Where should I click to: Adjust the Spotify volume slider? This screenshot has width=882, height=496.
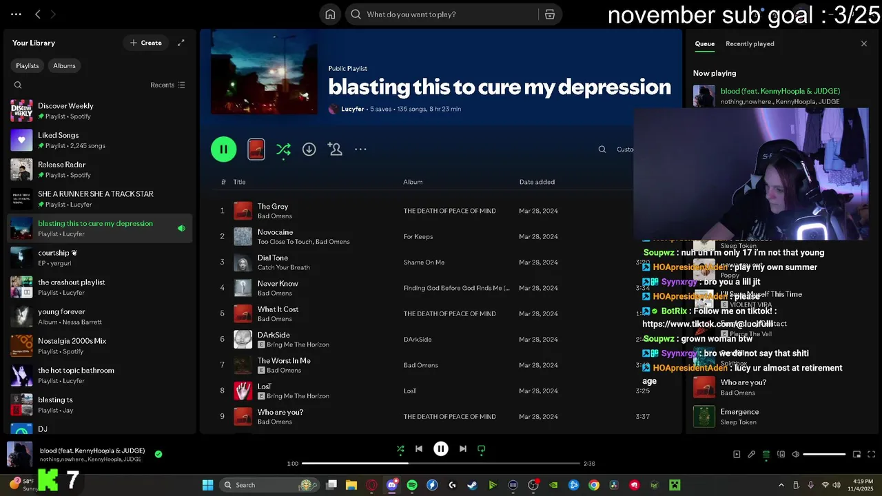click(x=824, y=455)
